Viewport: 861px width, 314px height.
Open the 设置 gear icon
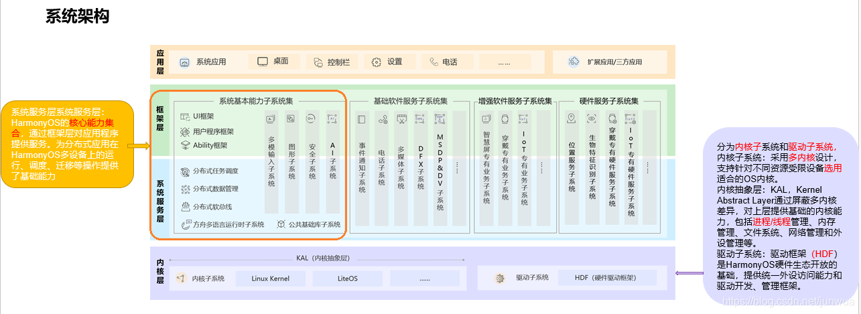click(x=377, y=62)
